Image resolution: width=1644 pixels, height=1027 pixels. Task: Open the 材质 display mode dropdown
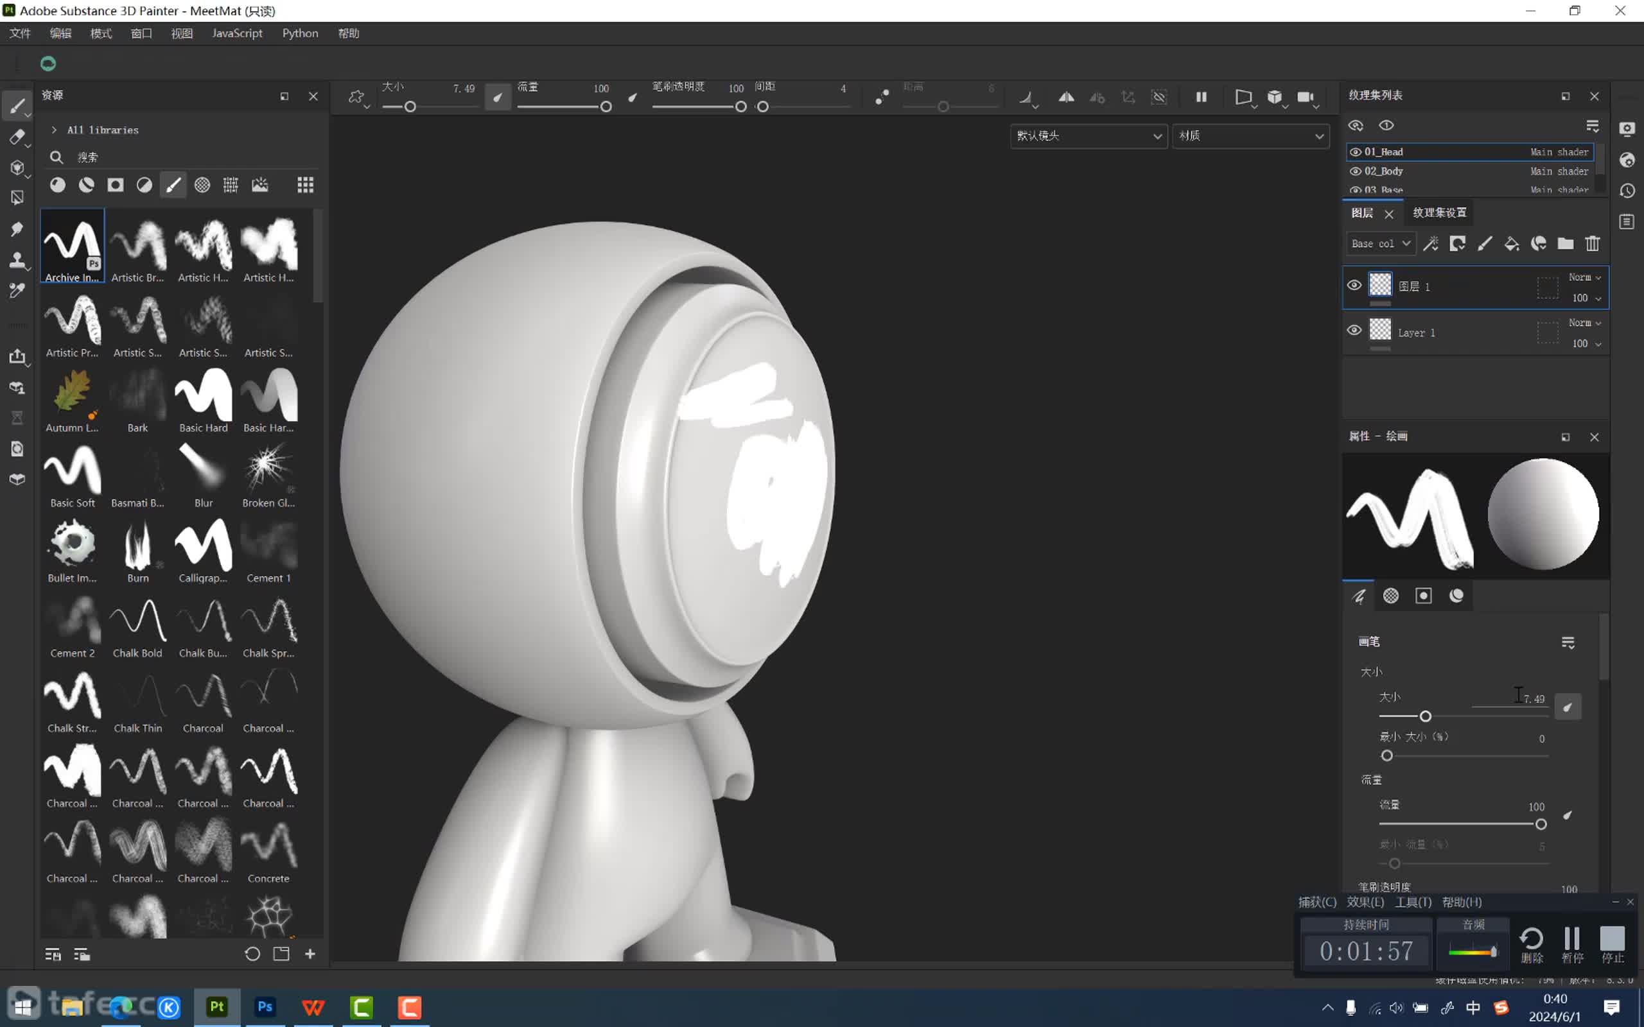click(1251, 136)
